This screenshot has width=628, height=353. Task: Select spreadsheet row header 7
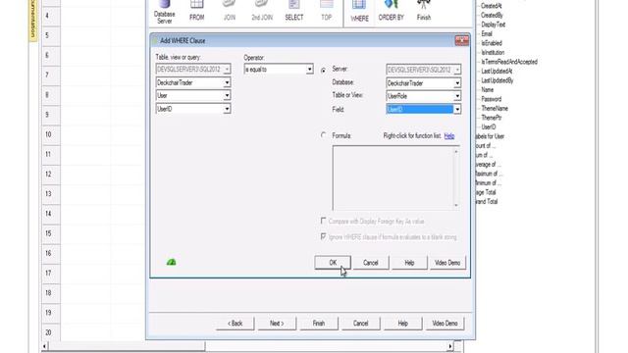point(51,75)
